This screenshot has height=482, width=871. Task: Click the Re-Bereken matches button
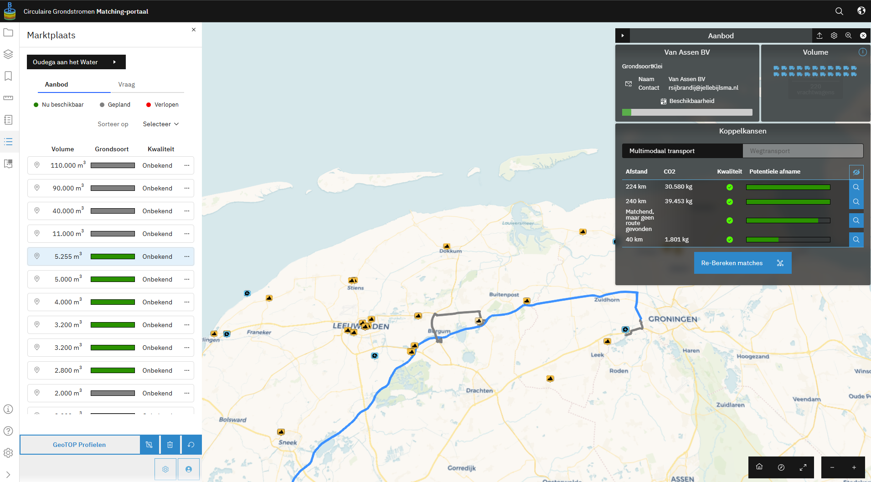(742, 263)
